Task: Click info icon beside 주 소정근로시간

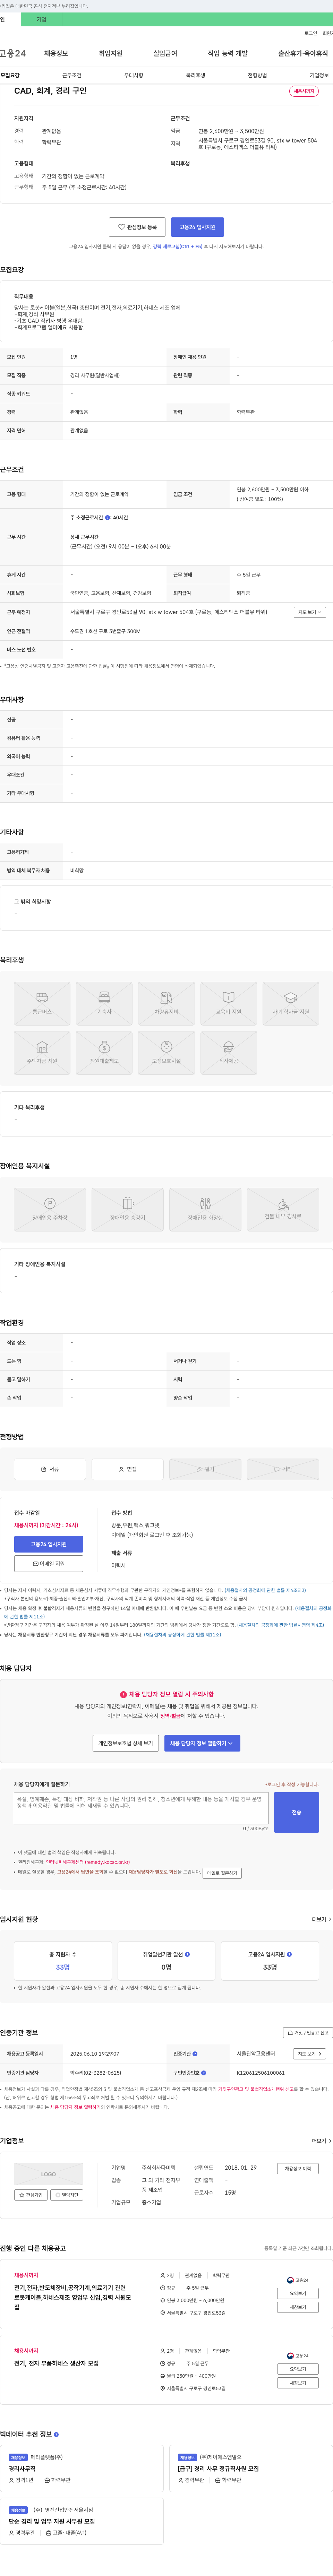Action: point(108,518)
